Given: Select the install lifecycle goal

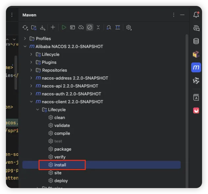Looking at the screenshot, I should point(60,165).
